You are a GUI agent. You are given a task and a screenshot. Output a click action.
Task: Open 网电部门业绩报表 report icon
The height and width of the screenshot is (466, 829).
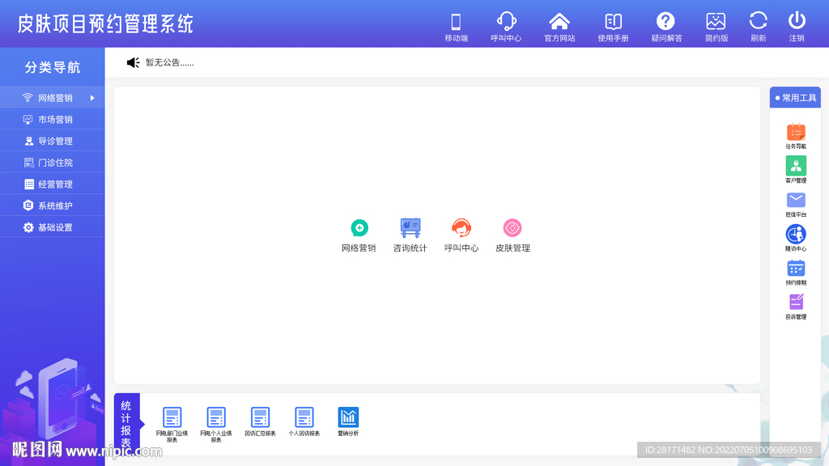[x=172, y=417]
